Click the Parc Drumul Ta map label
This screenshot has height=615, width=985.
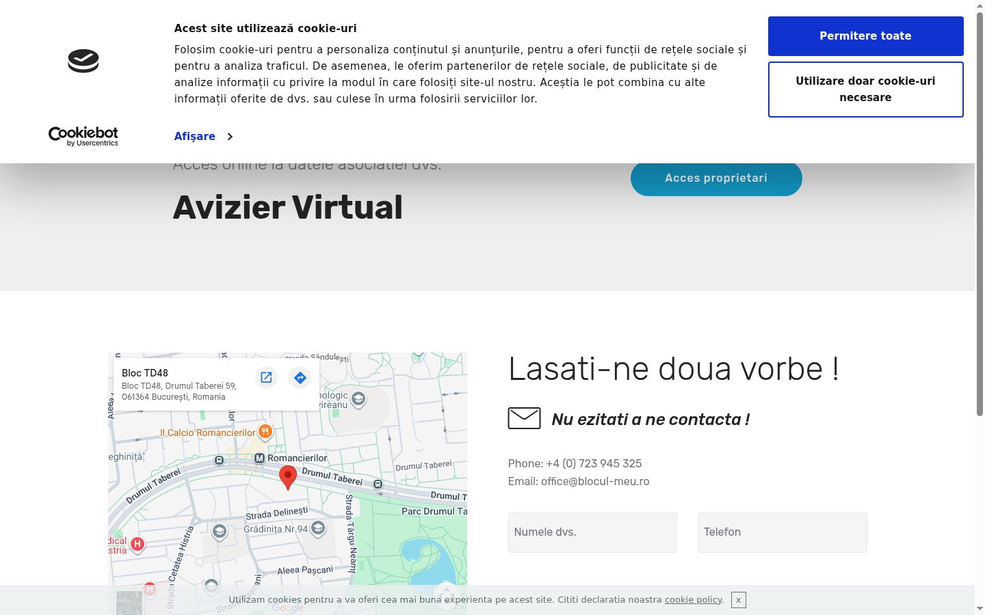434,511
